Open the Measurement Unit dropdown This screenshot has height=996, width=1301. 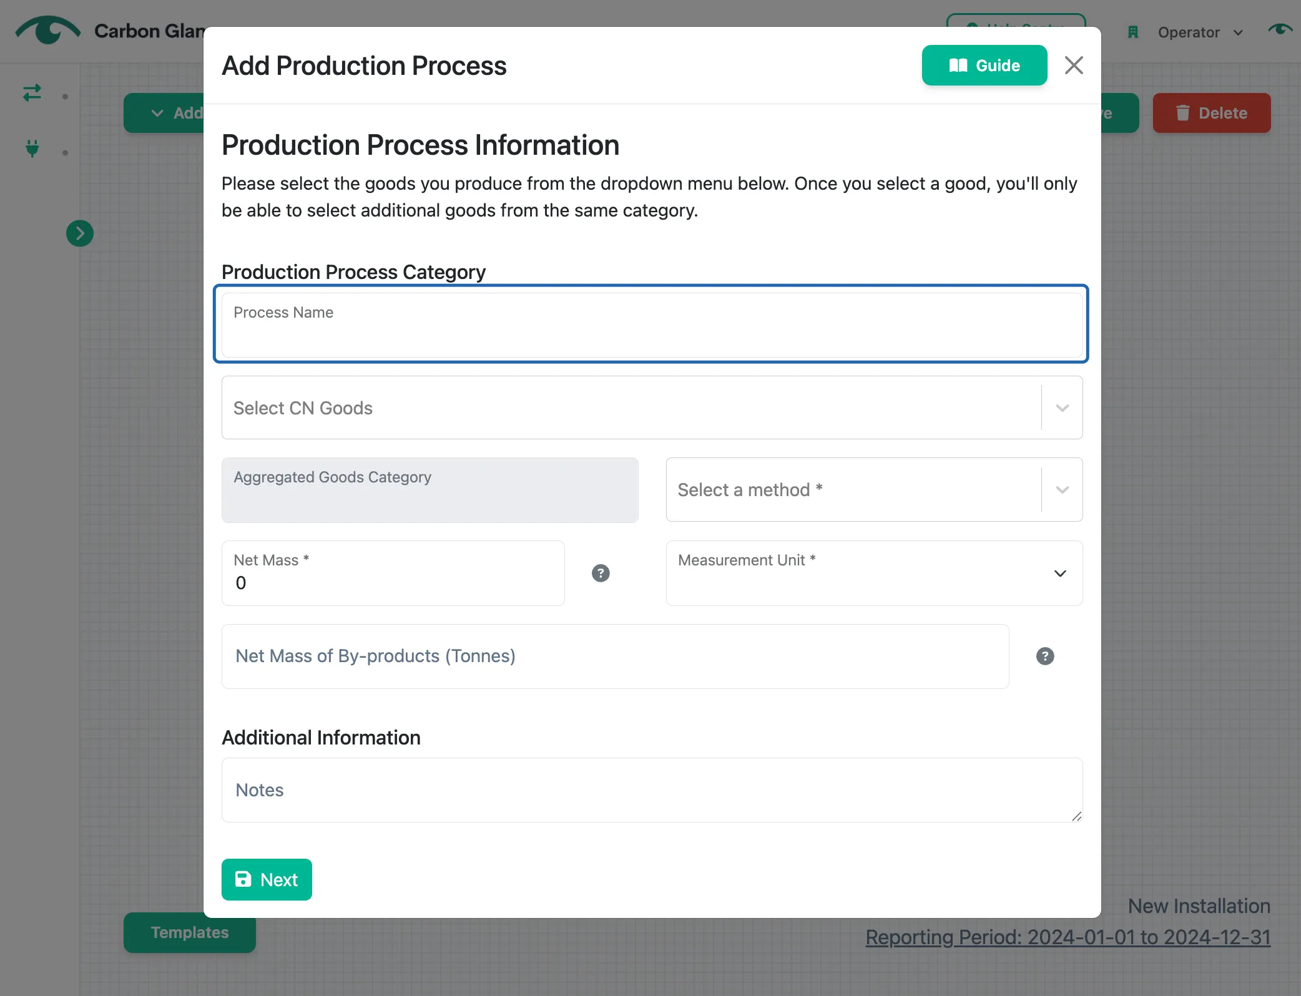[x=874, y=573]
